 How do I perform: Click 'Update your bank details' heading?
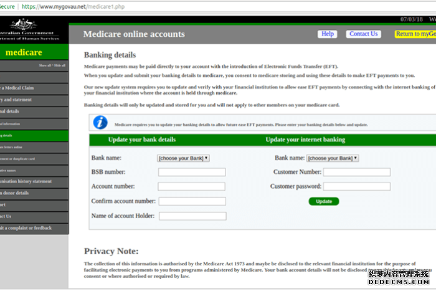(142, 140)
